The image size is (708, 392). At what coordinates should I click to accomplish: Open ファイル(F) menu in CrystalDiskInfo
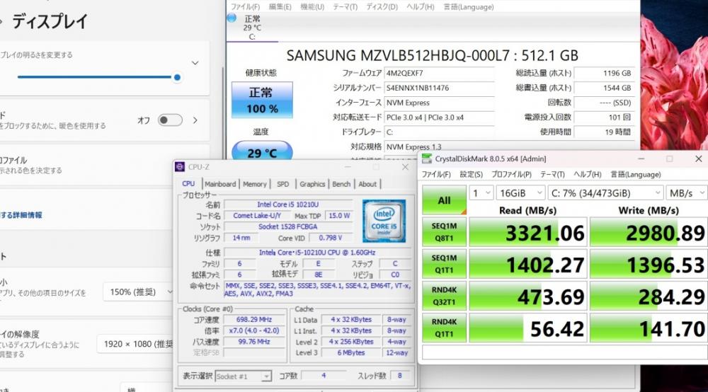coord(245,7)
